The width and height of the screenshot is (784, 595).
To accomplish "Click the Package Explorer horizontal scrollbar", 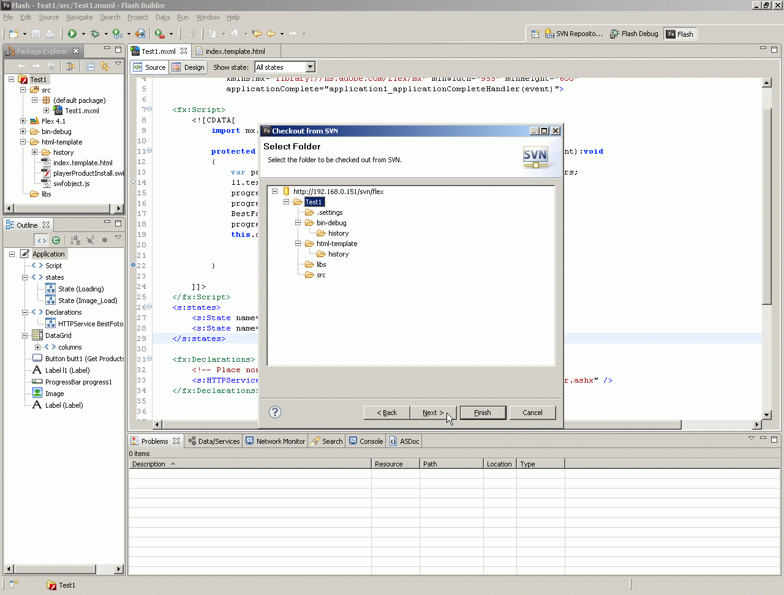I will click(61, 208).
